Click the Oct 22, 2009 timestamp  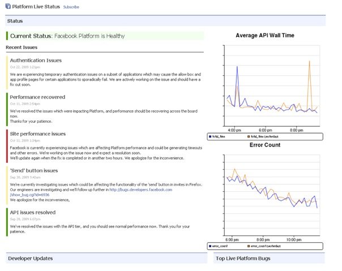(x=25, y=67)
